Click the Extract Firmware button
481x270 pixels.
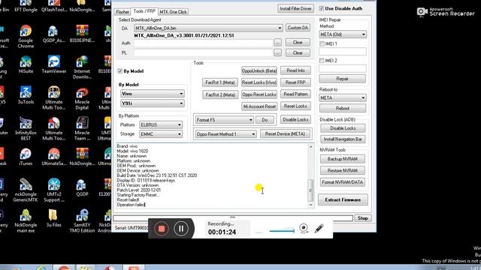pos(343,199)
